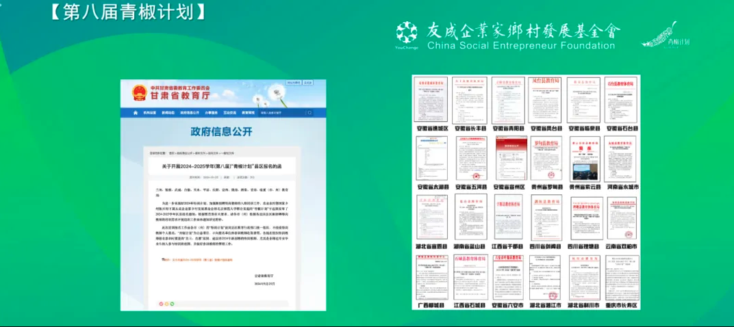Click article title 关于开展2024-2025学年 青椒计划 县区报名的函
The image size is (734, 327).
[222, 166]
